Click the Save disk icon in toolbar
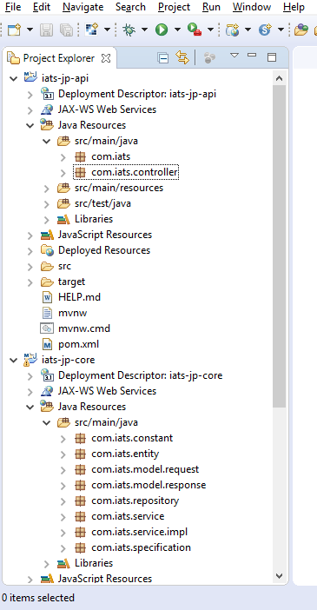 point(46,30)
